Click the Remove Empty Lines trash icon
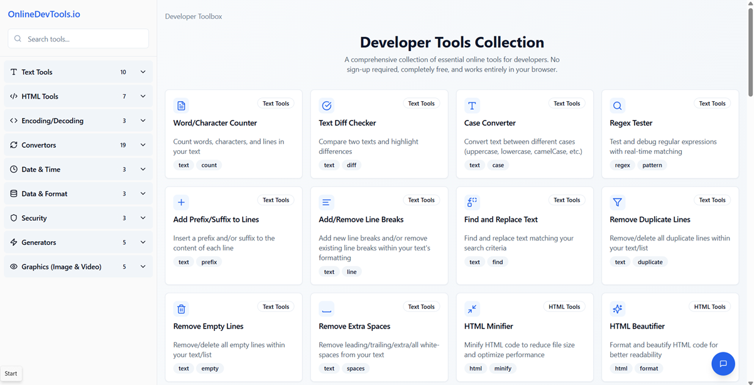The image size is (754, 385). click(181, 309)
